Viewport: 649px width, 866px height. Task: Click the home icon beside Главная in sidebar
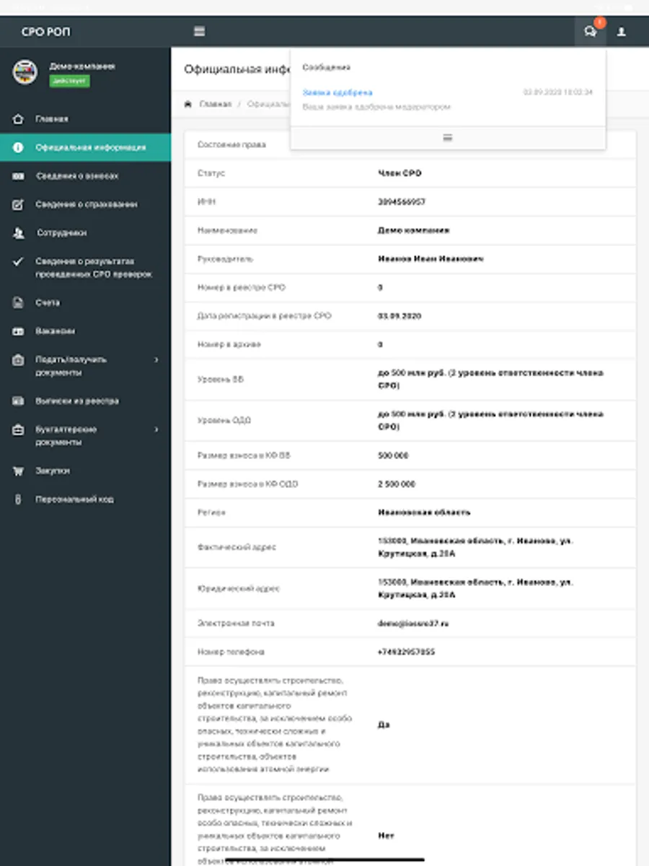coord(19,119)
